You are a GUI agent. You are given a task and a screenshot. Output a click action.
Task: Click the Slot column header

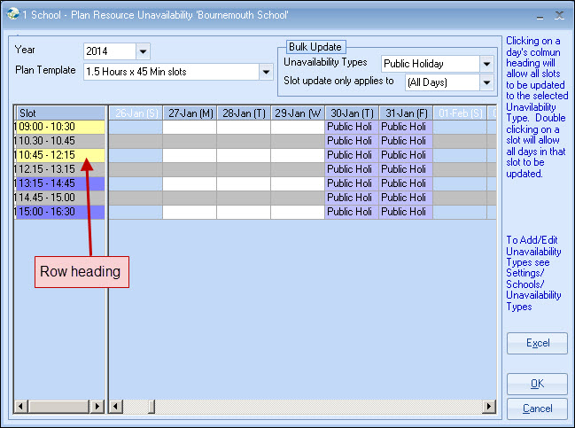[x=59, y=113]
